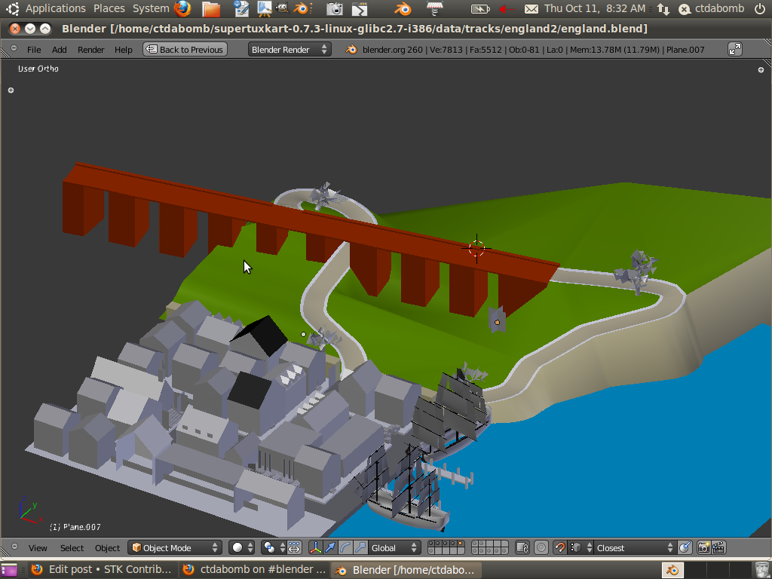
Task: Open the File menu
Action: [34, 50]
